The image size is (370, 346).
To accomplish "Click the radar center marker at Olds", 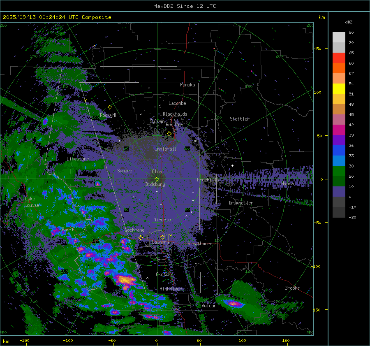I will pyautogui.click(x=157, y=179).
